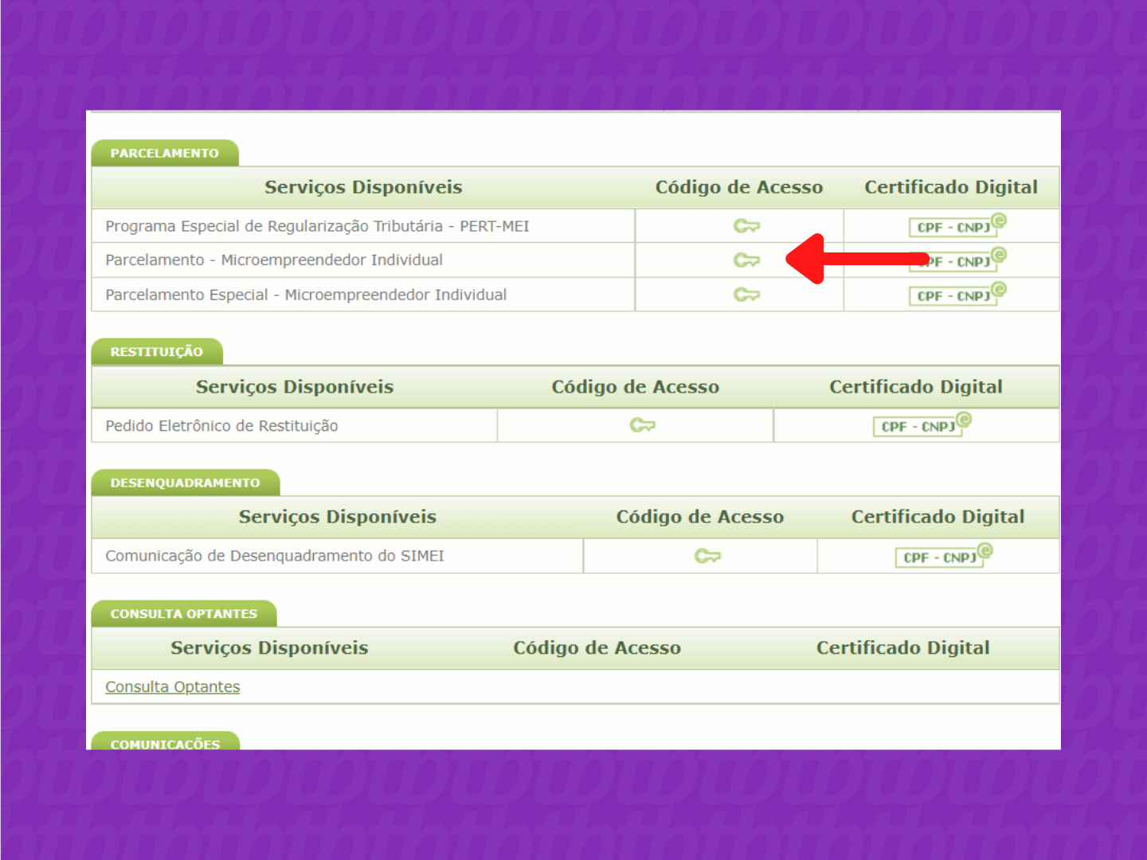Click text 'Programa Especial de Regularização Tributária - PERT-MEI'
Viewport: 1147px width, 860px height.
click(x=317, y=226)
